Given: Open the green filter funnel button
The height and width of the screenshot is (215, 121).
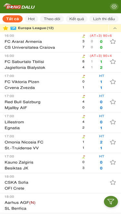Looking at the screenshot, I should point(111,201).
